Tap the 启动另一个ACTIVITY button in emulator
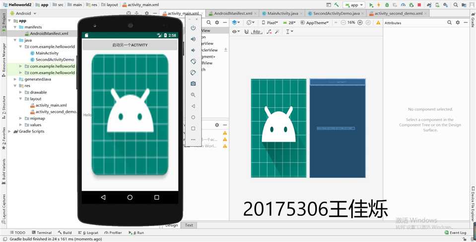The image size is (476, 242). coord(130,45)
